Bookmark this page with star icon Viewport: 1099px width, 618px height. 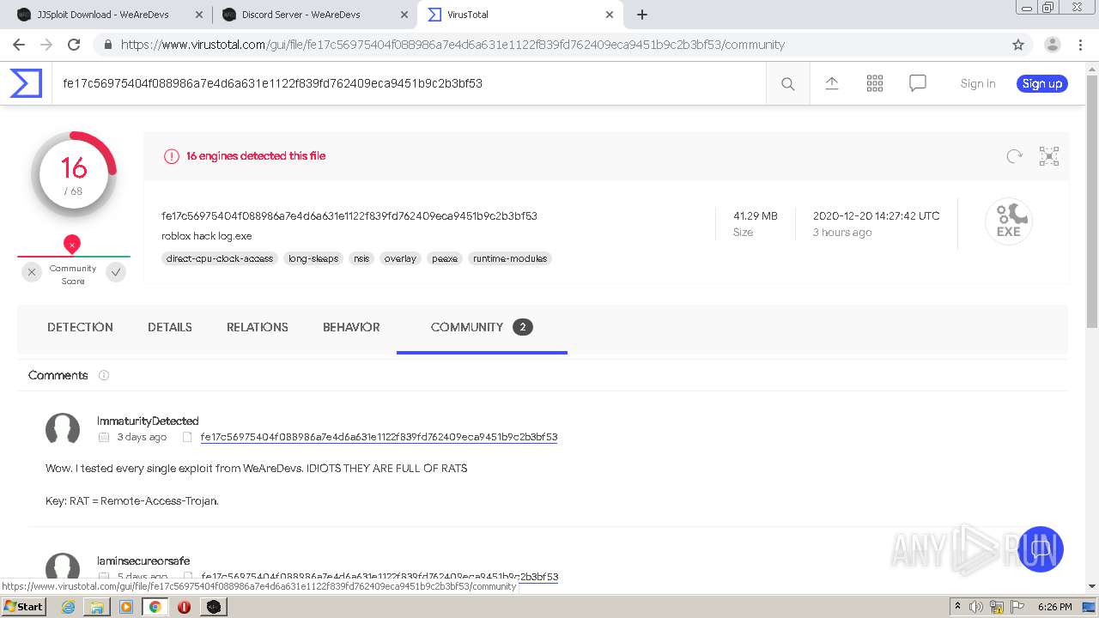click(x=1018, y=45)
